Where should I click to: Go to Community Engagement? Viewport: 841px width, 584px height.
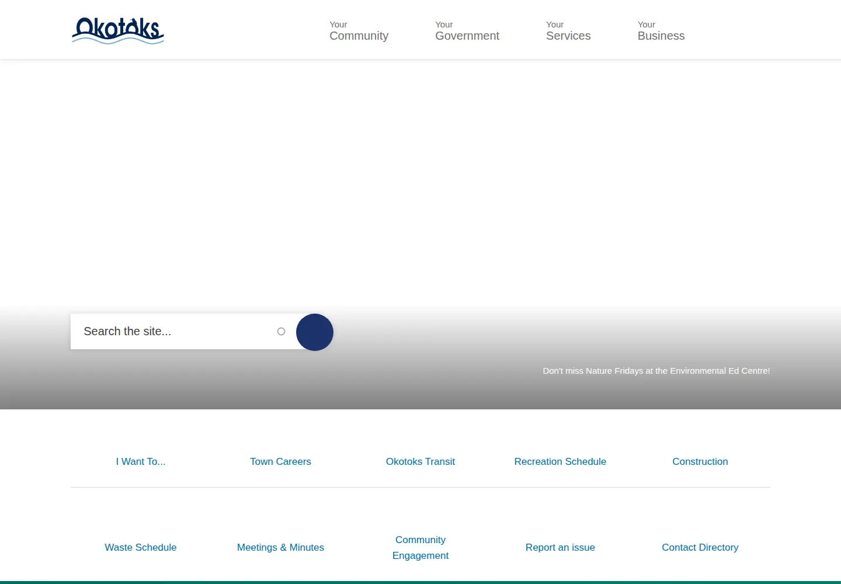pos(420,548)
